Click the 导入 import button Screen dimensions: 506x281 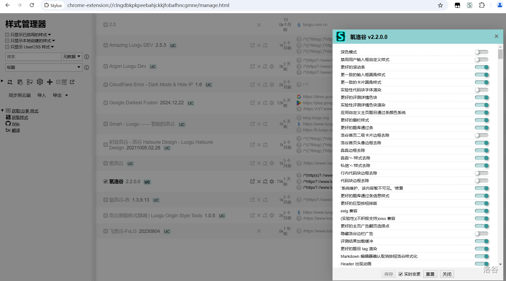(42, 95)
